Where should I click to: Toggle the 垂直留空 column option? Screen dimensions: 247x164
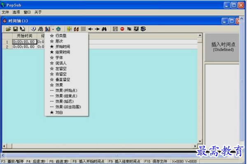coord(66,80)
